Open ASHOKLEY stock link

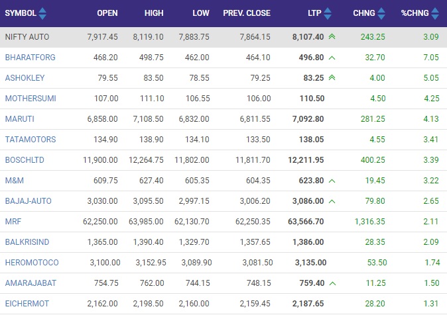point(25,78)
